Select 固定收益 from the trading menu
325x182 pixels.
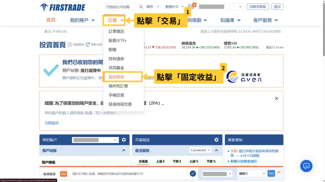[x=116, y=77]
